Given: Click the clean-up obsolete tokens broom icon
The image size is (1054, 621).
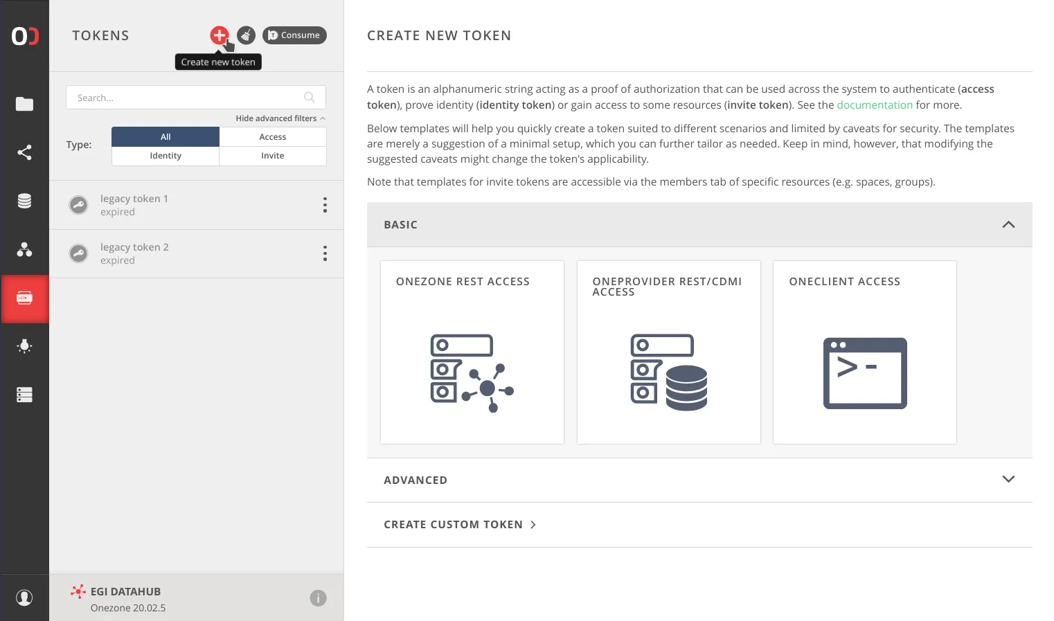Looking at the screenshot, I should point(246,35).
